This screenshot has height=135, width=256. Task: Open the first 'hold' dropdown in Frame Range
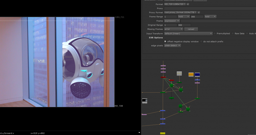pyautogui.click(x=184, y=17)
